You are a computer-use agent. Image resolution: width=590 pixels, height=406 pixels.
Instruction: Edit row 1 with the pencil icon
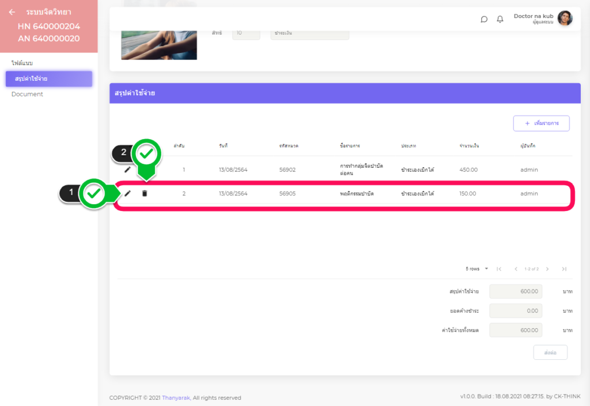pos(127,170)
